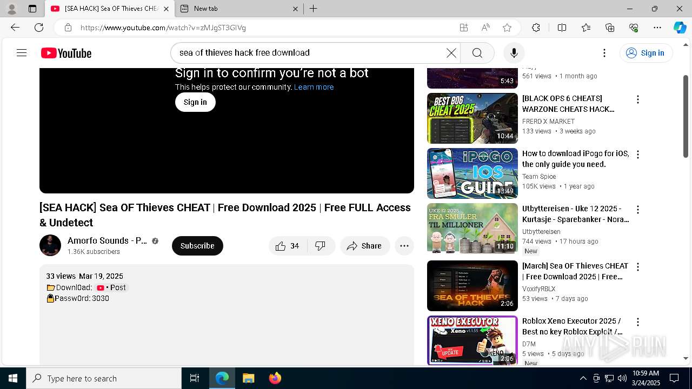Open Collections in Edge toolbar
Screen dimensions: 692x389
pyautogui.click(x=610, y=28)
